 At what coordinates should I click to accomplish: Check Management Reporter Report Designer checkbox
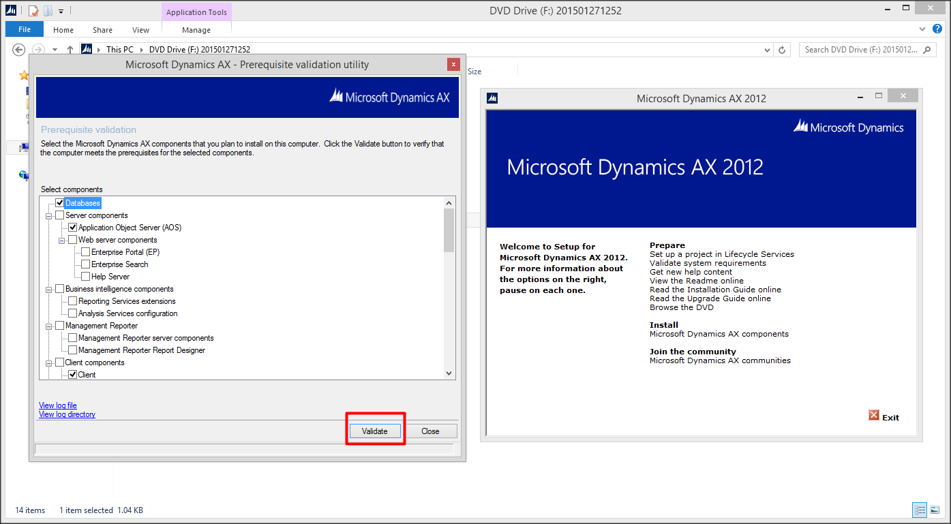72,350
